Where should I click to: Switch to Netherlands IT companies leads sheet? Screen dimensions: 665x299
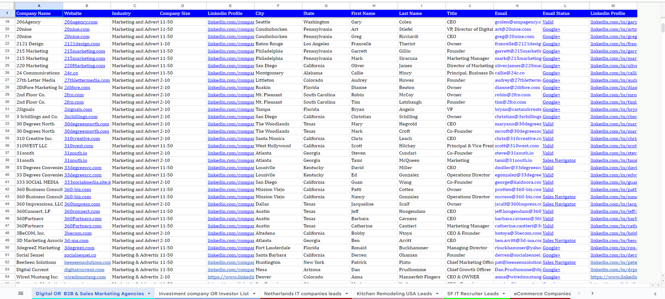click(x=302, y=294)
